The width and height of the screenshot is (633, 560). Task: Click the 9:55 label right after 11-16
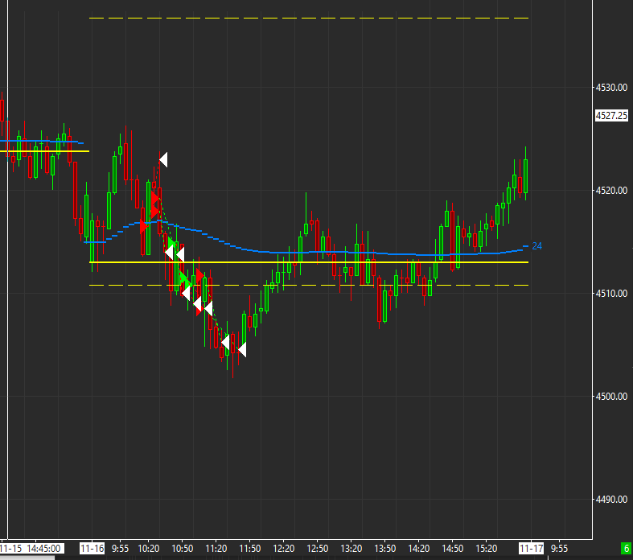pos(121,549)
